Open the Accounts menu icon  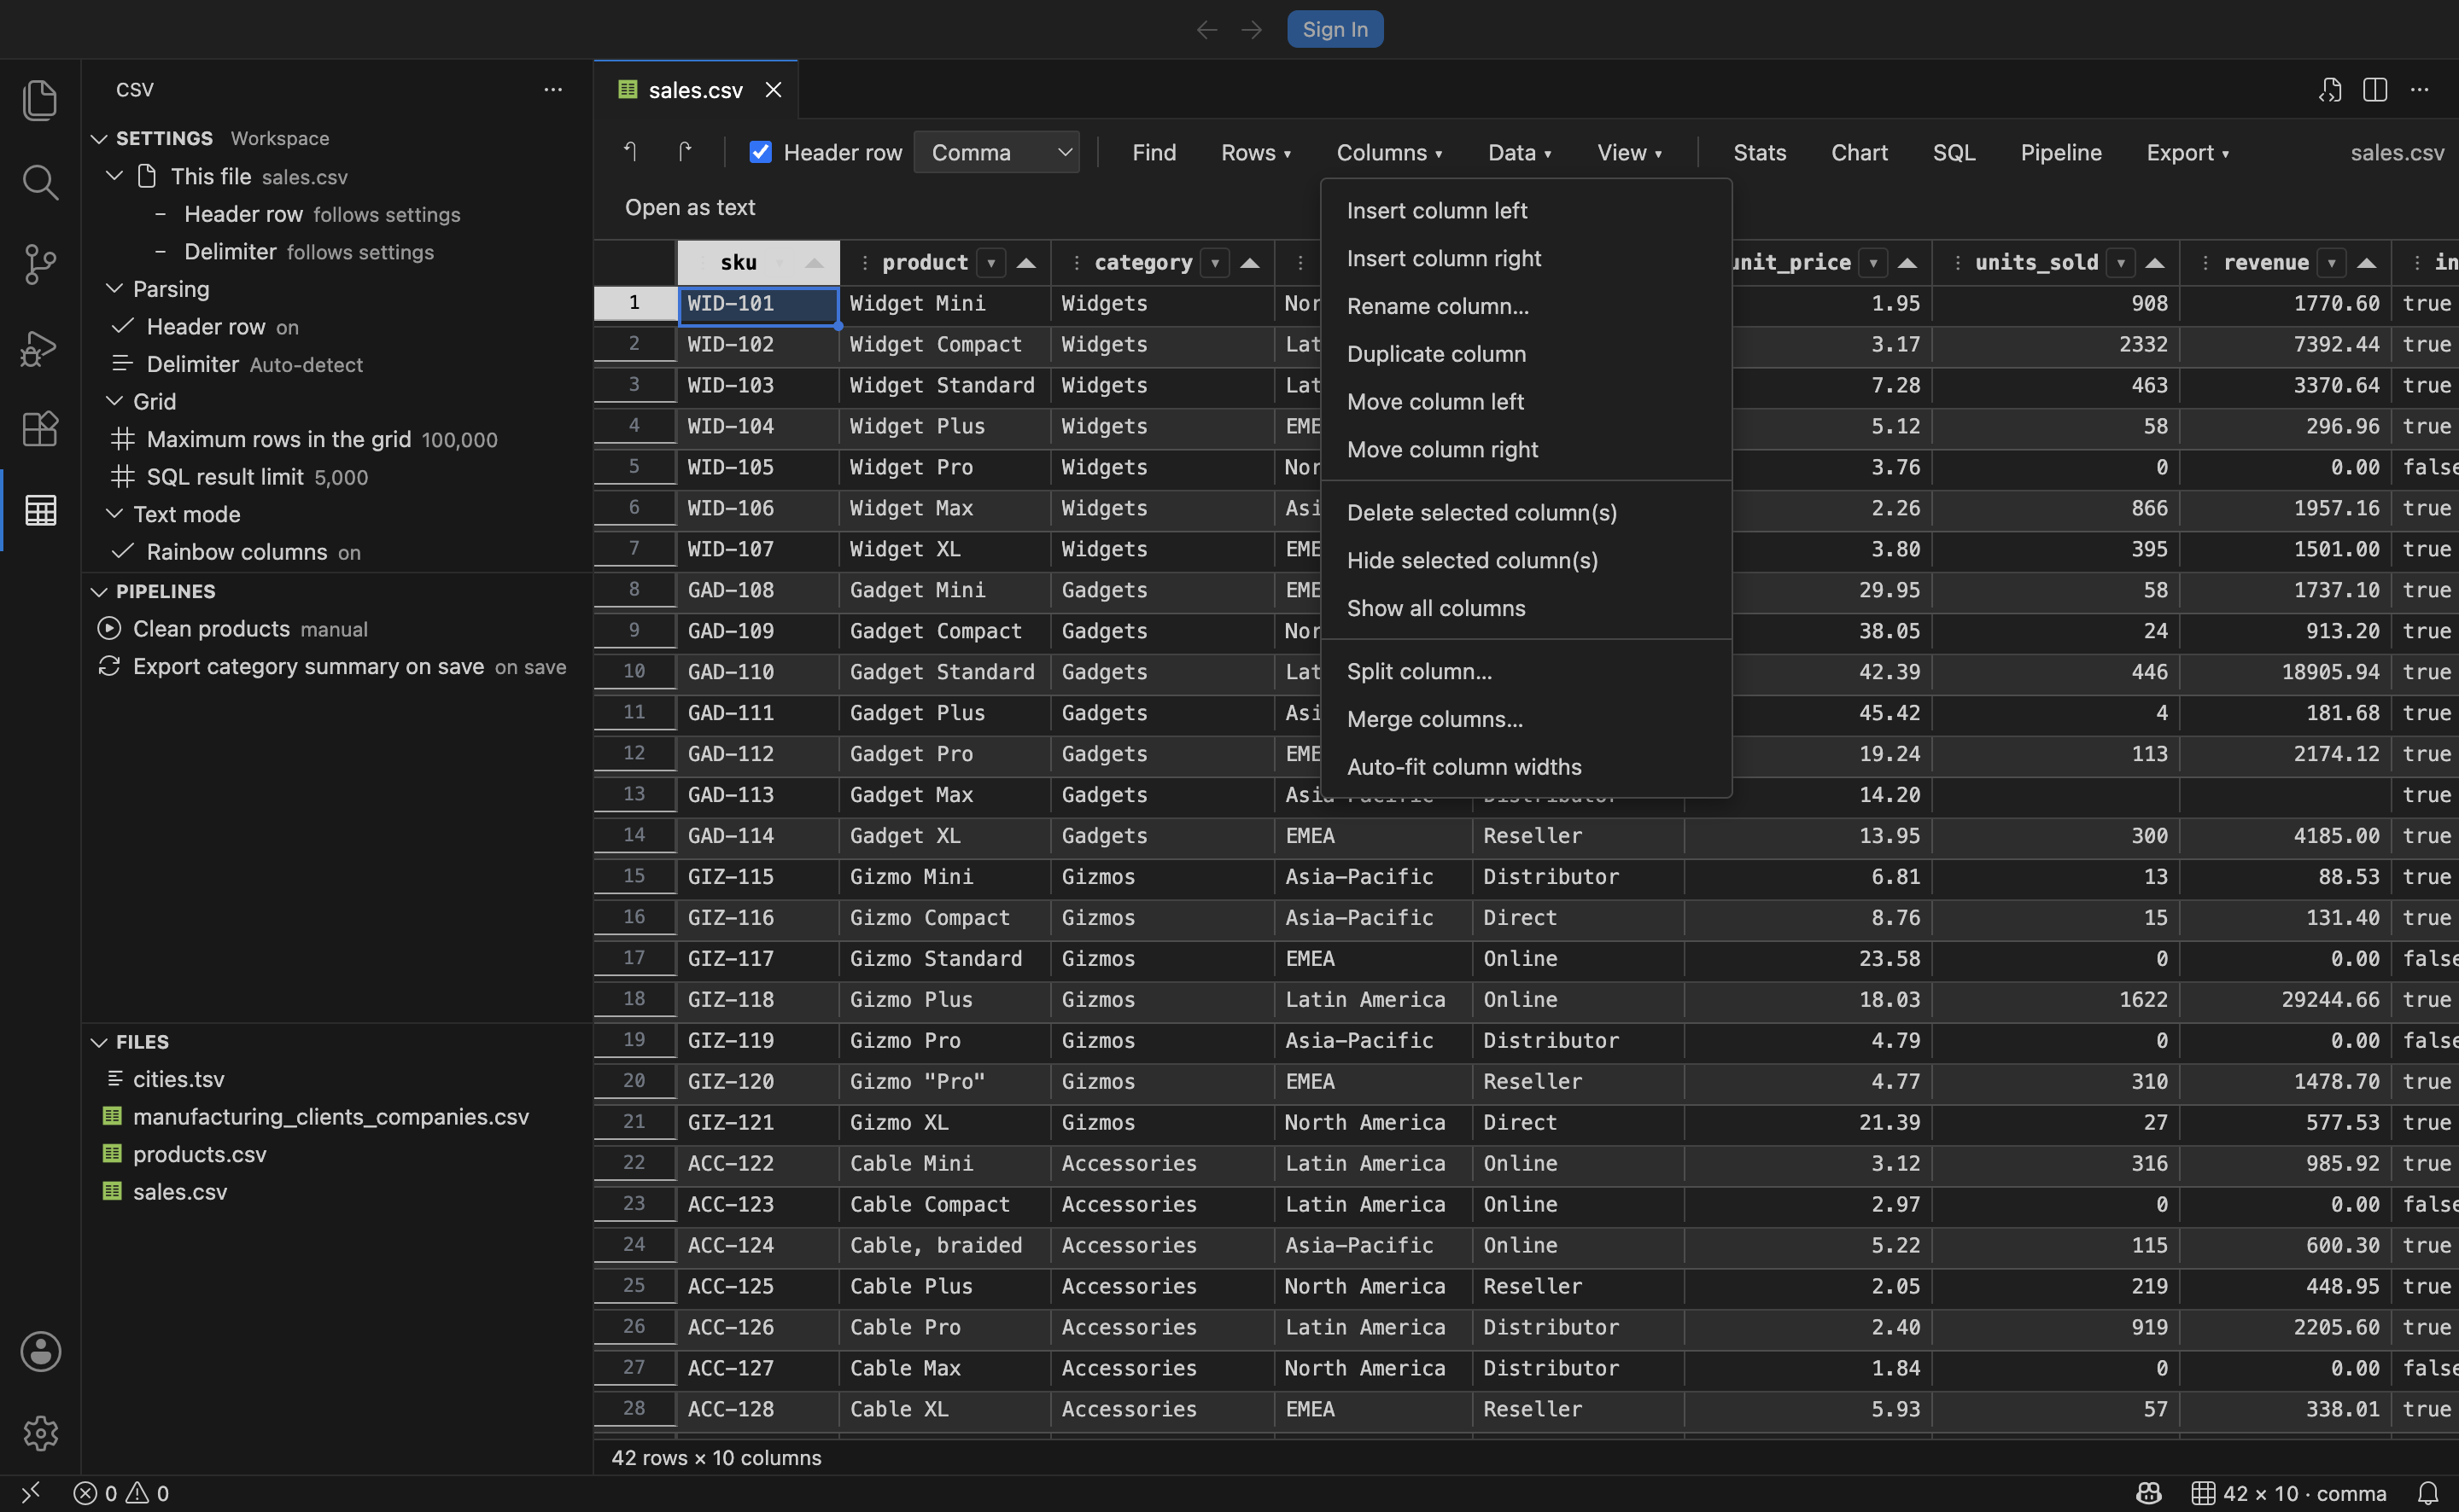pyautogui.click(x=40, y=1351)
